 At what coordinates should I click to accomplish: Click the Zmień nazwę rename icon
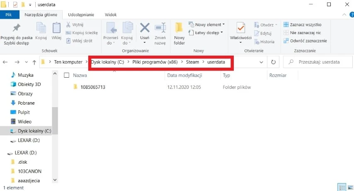point(160,29)
